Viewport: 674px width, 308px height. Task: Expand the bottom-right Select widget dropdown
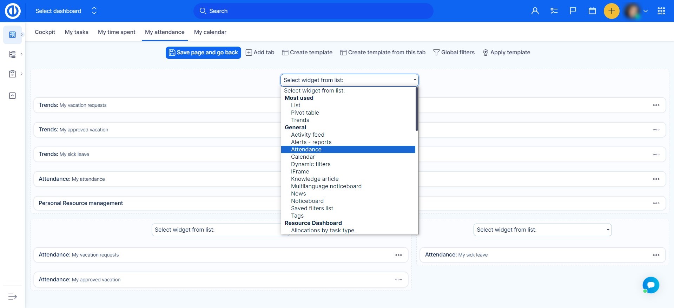tap(542, 230)
